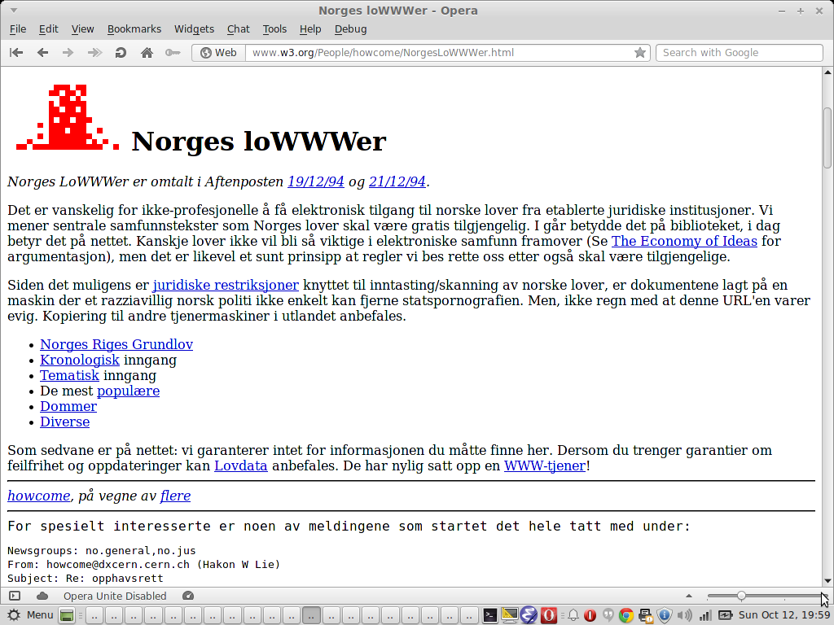Screen dimensions: 834x625
Task: Open the system Menu button
Action: (30, 615)
